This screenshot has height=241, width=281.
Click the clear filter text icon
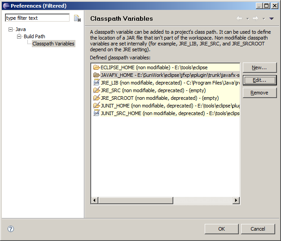click(77, 18)
